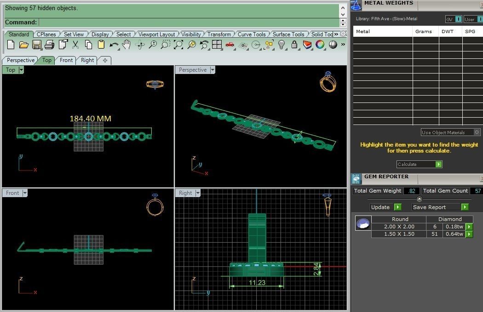Open the Viewport Layout toolbar tab

(x=156, y=34)
